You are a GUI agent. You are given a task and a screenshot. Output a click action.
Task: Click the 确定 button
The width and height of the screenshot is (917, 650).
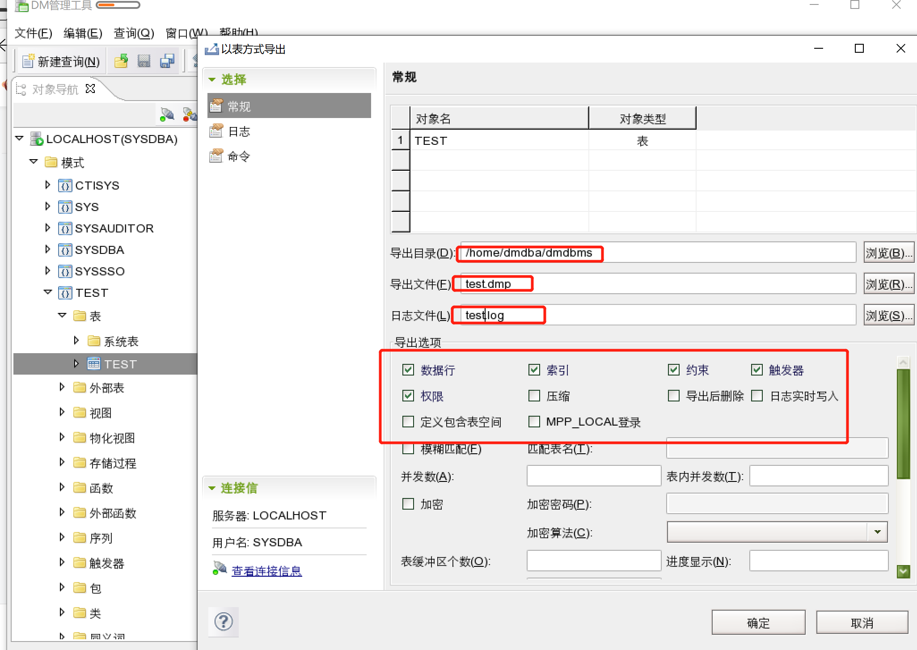(x=758, y=622)
